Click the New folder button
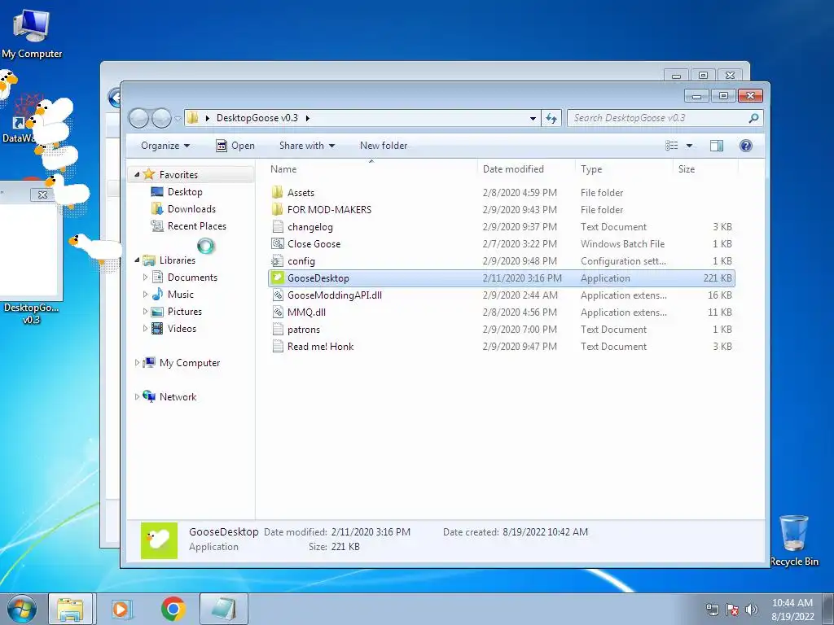The height and width of the screenshot is (625, 834). coord(384,146)
